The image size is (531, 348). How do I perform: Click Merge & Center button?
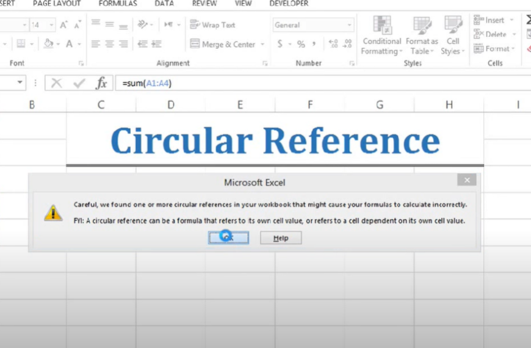pos(223,44)
